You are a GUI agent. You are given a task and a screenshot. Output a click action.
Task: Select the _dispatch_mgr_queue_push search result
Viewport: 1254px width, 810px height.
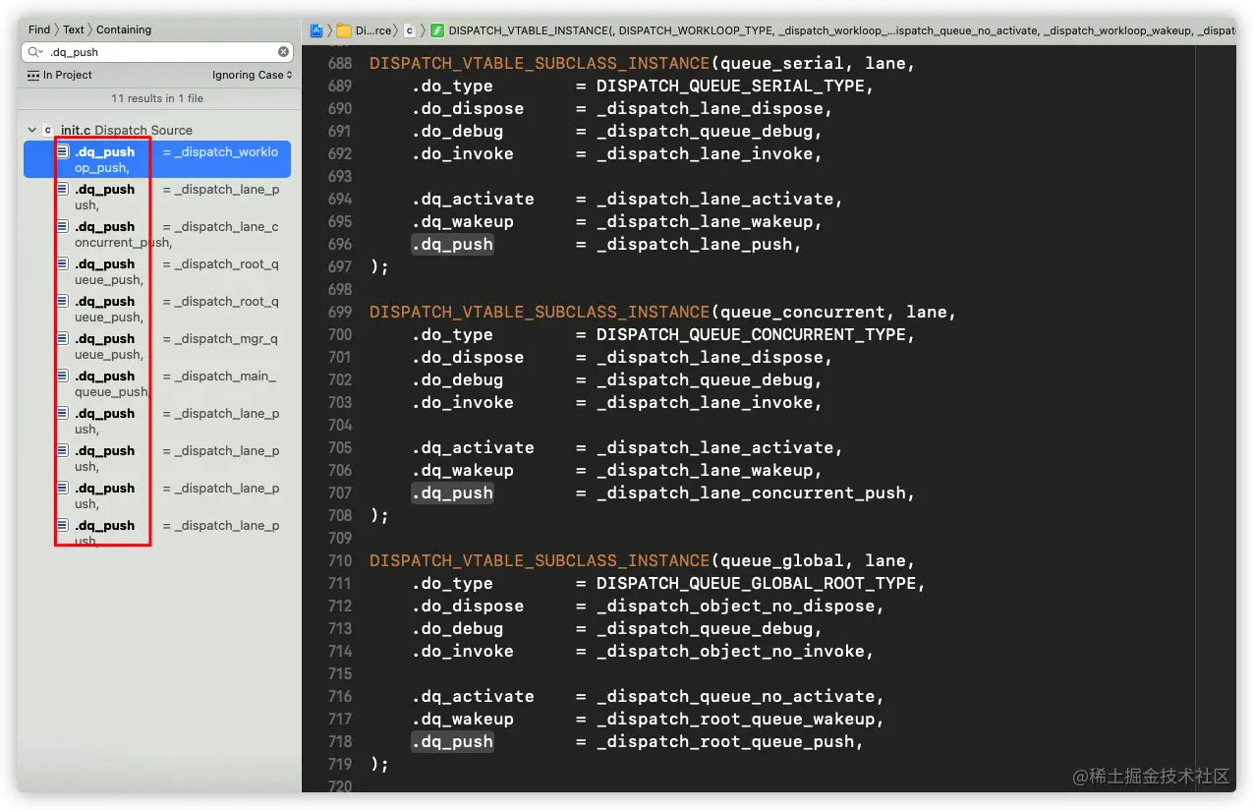[157, 346]
